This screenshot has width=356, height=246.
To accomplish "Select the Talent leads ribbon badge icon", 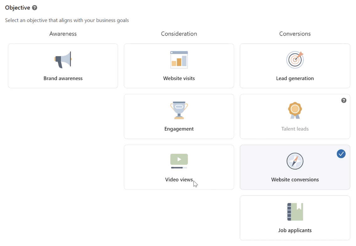I will [295, 110].
